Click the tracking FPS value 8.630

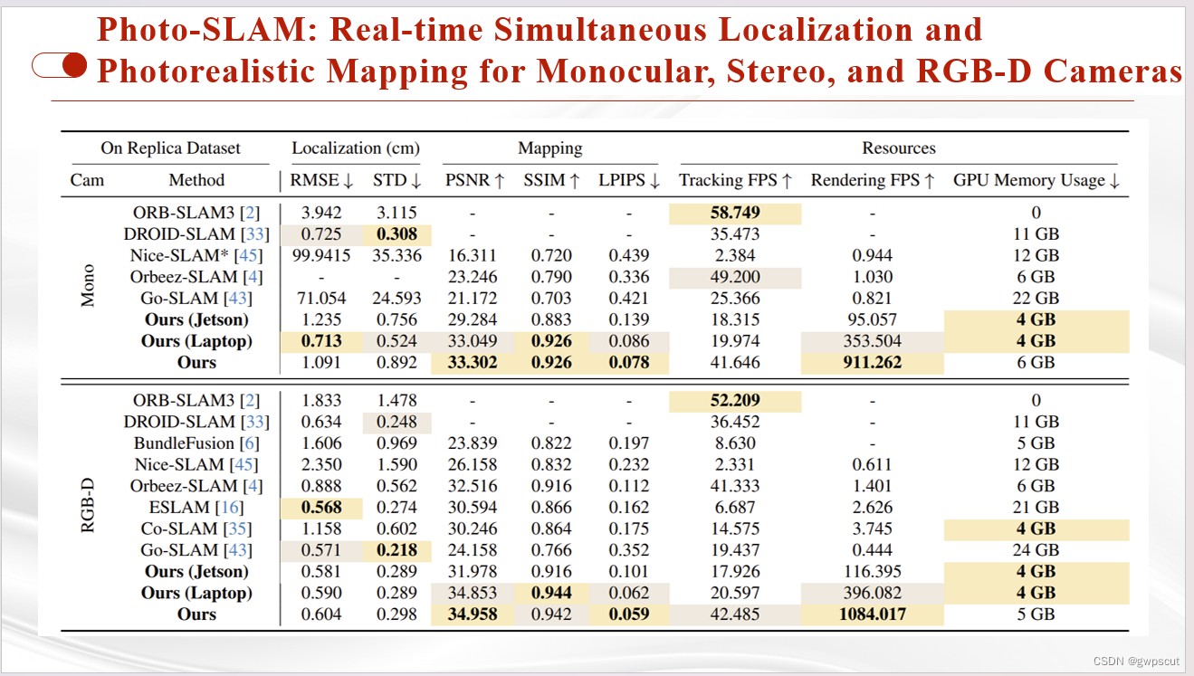coord(735,443)
